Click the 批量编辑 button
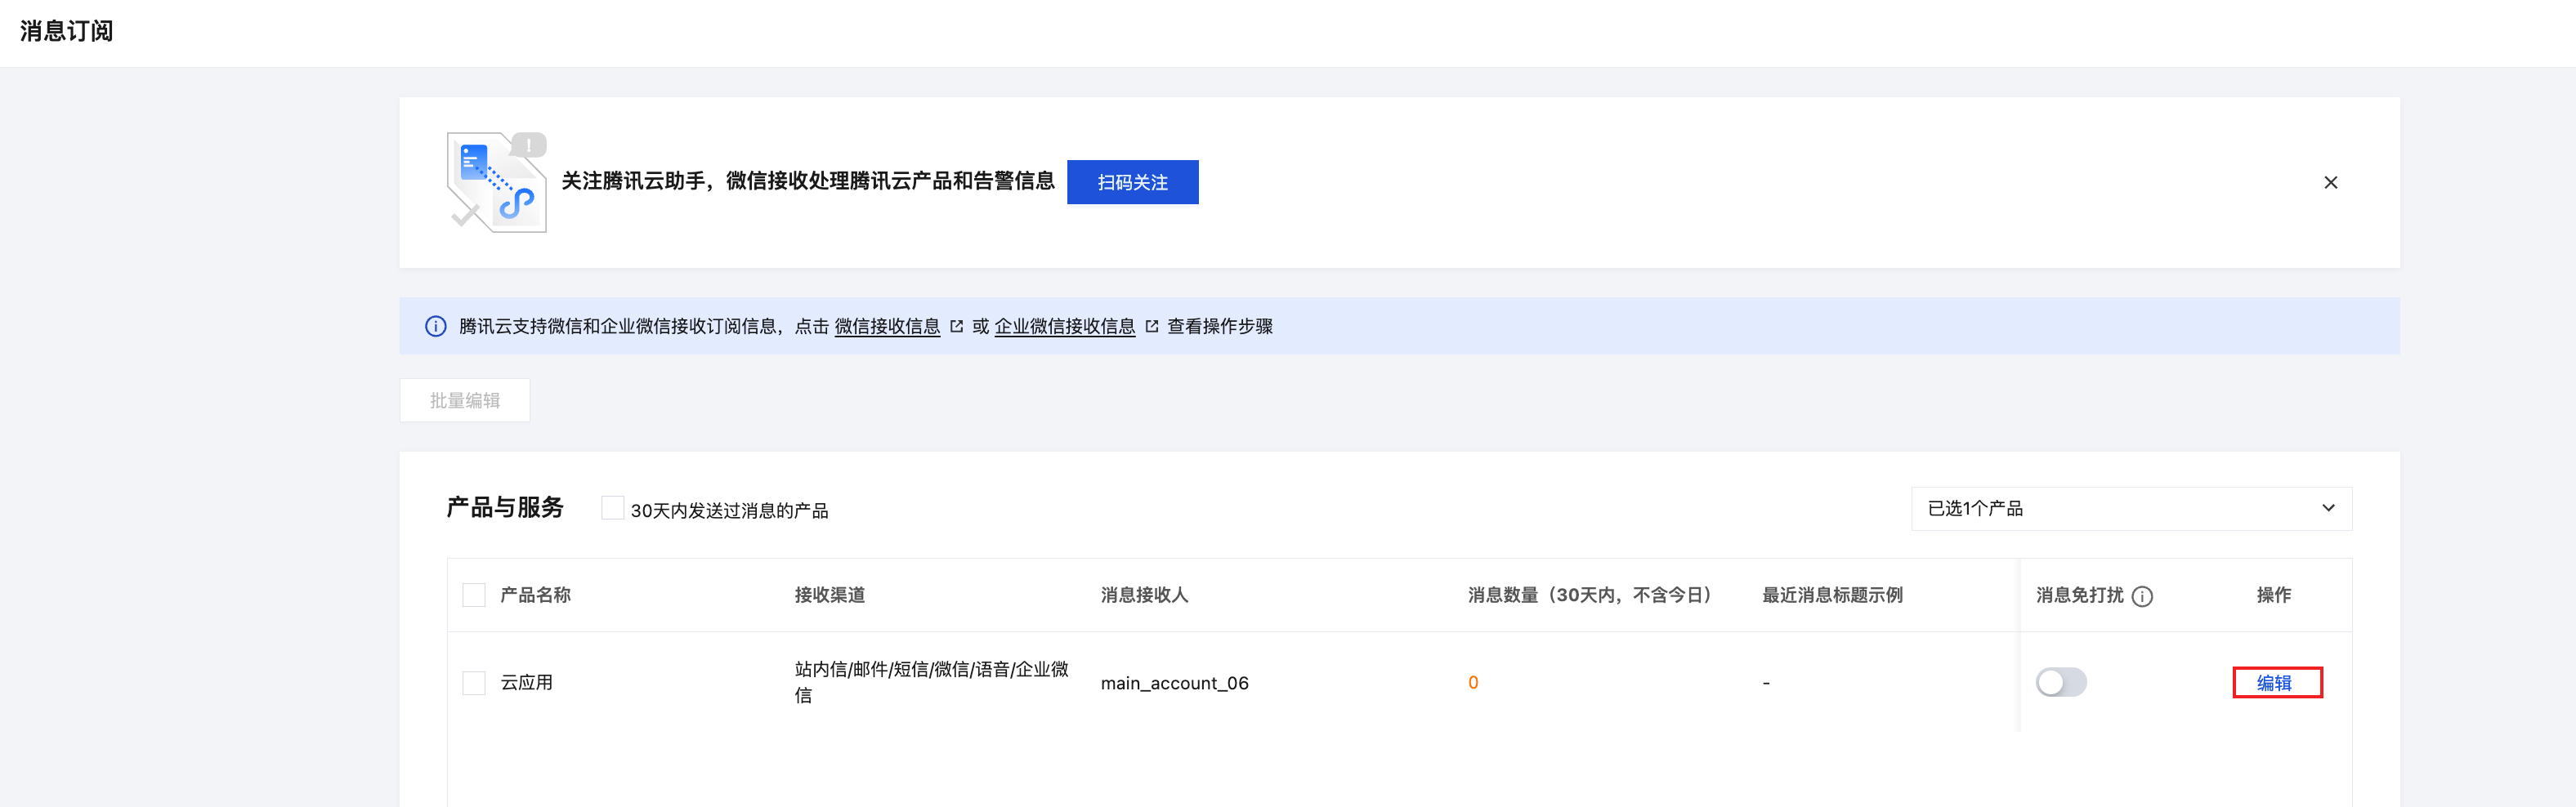 pyautogui.click(x=465, y=400)
